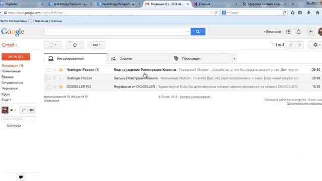322x181 pixels.
Task: Click the Управление storage link
Action: (x=52, y=101)
